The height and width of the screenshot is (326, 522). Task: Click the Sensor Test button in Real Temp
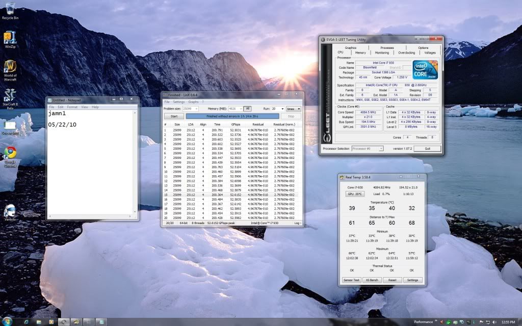pyautogui.click(x=351, y=280)
